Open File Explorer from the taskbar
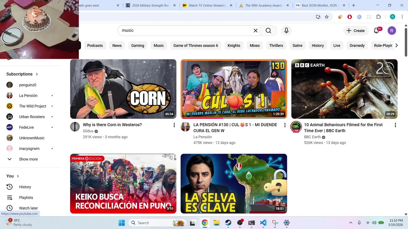The image size is (408, 229). [216, 223]
